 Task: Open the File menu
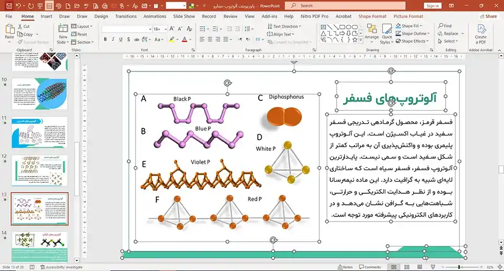9,16
